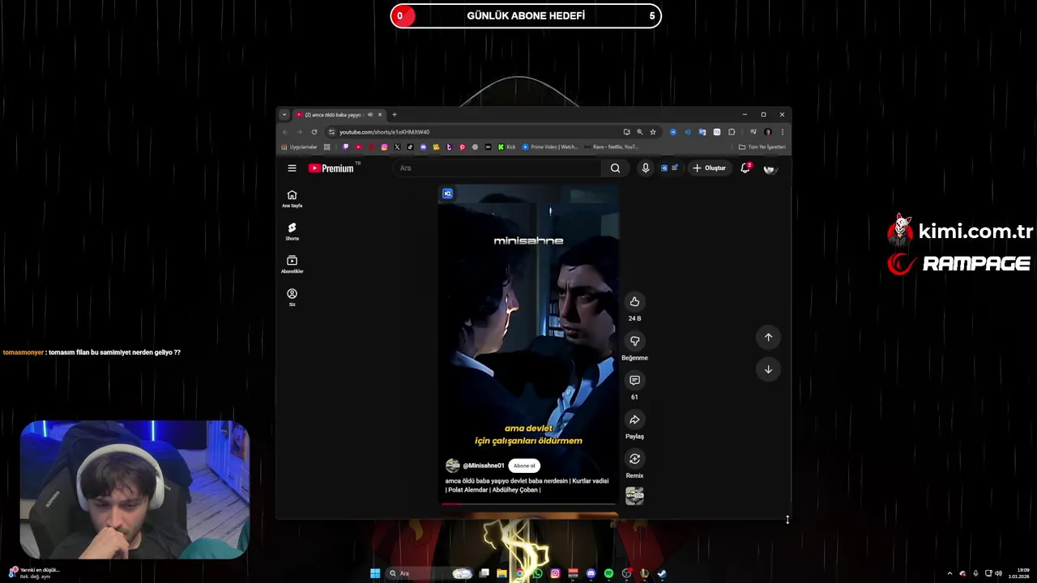Focus the YouTube Ara search field

(x=498, y=168)
